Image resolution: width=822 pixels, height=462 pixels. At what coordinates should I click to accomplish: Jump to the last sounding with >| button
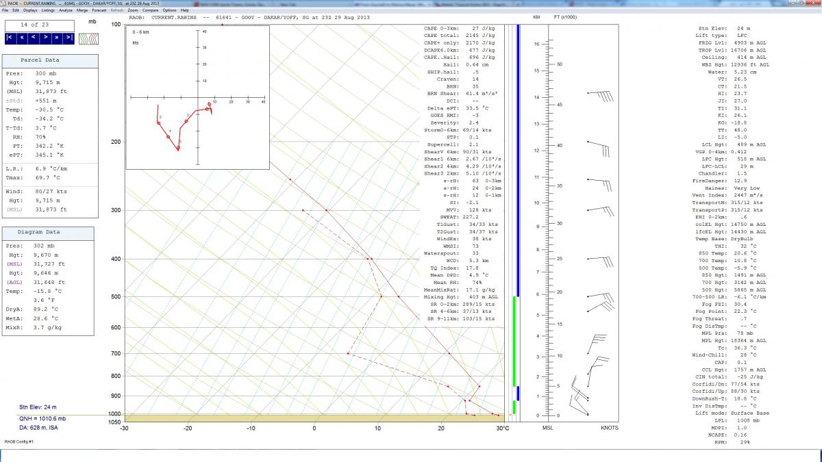point(68,38)
